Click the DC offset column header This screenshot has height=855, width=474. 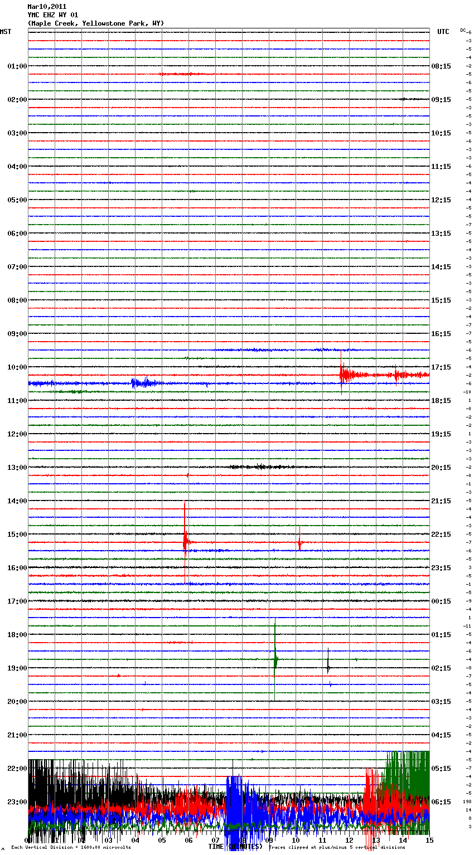463,30
